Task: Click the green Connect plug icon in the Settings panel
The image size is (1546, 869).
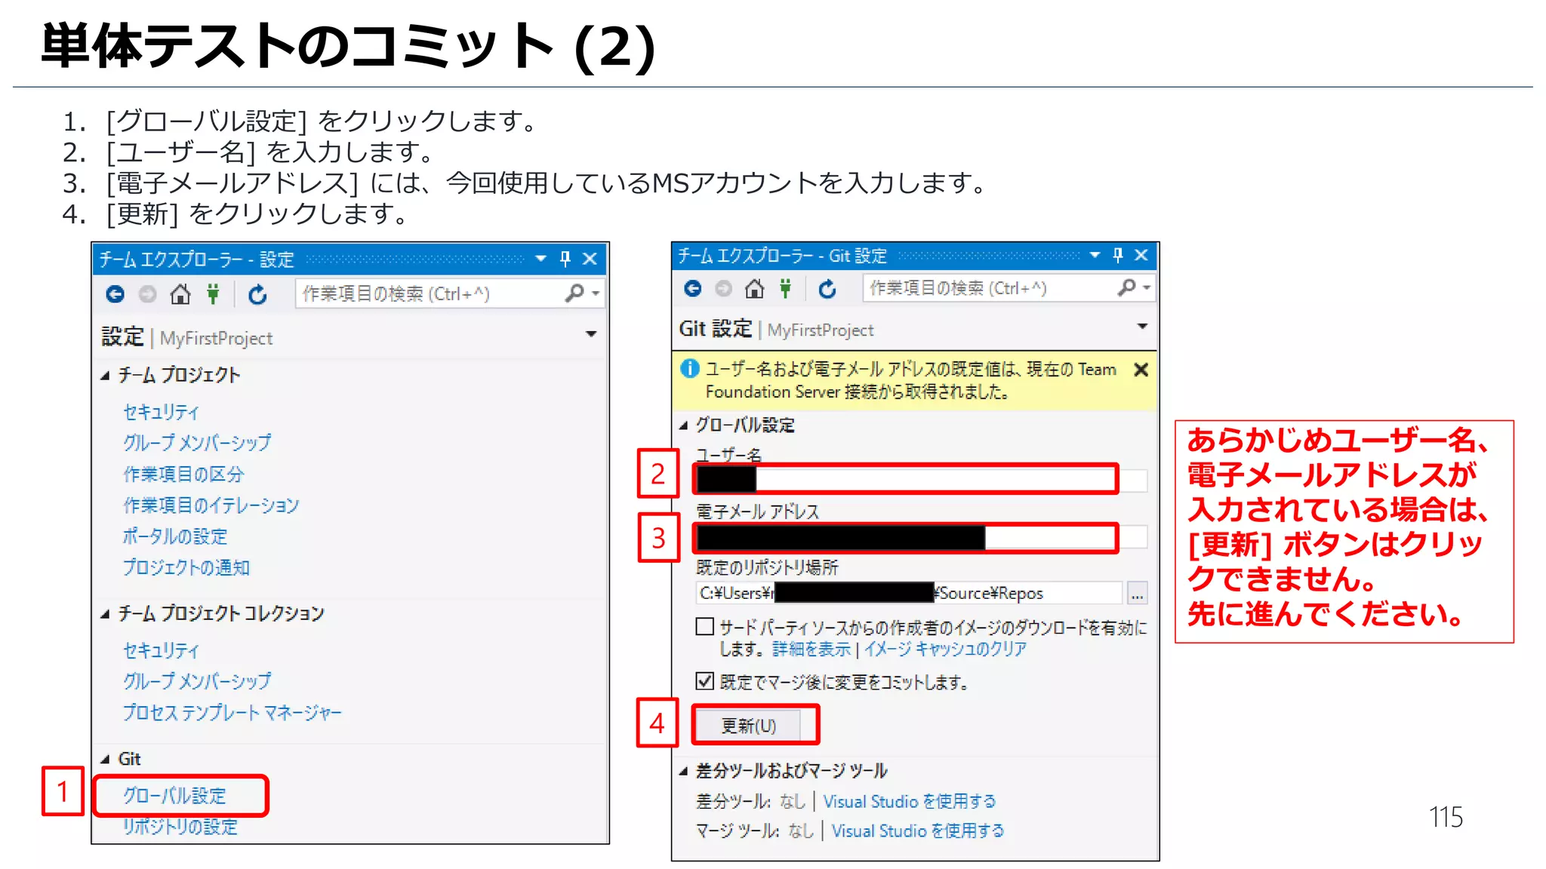Action: coord(214,294)
